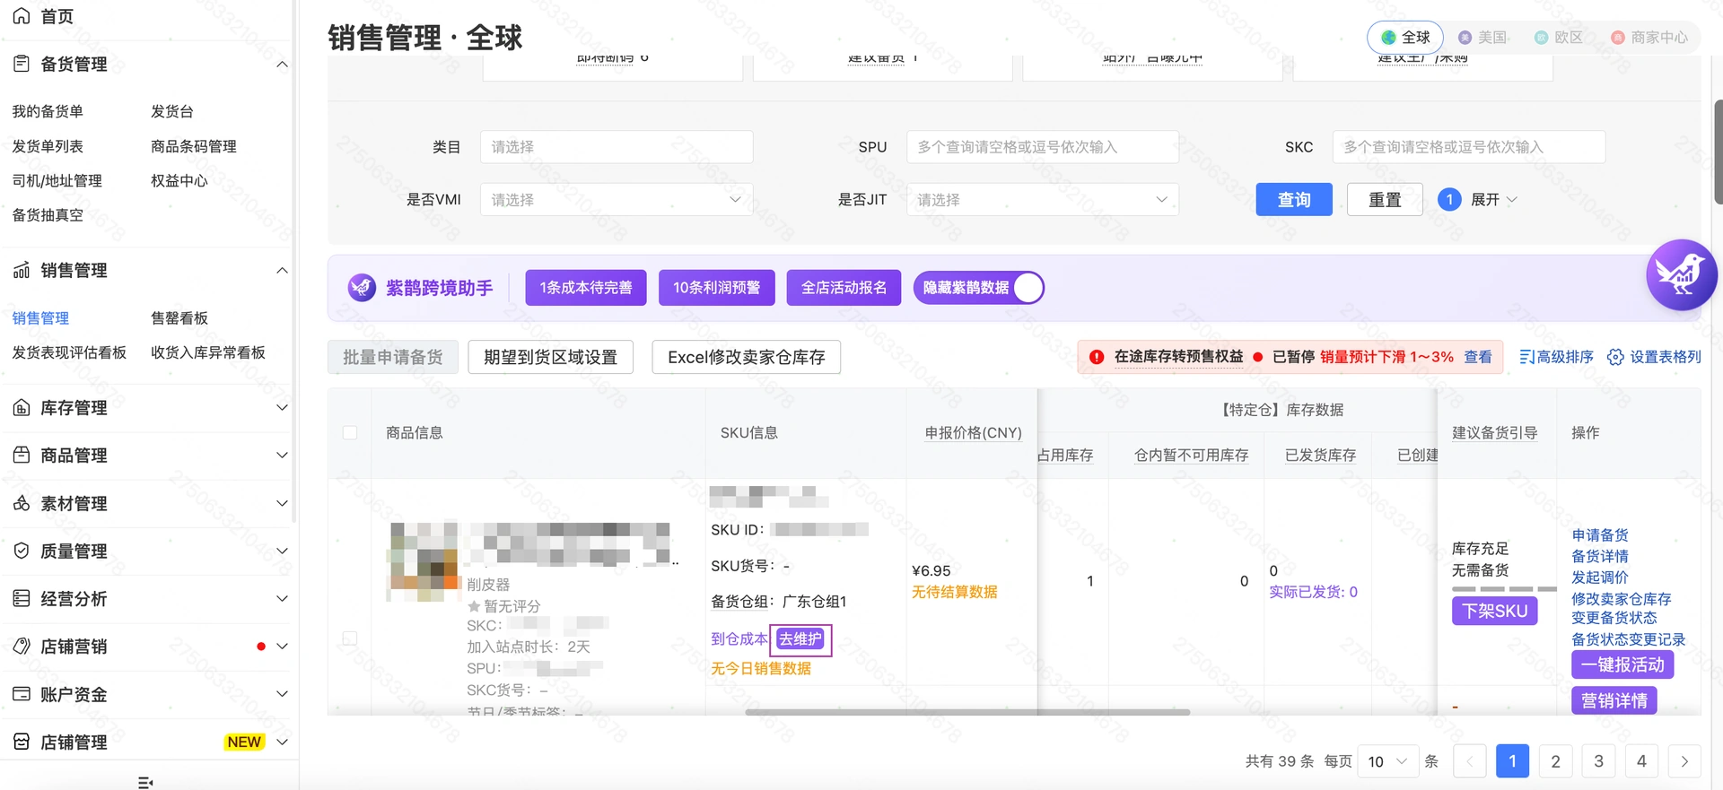Click the 下架SKU button

pos(1495,611)
